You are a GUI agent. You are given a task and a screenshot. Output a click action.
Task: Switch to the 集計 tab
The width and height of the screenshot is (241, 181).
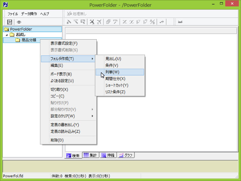[90, 155]
